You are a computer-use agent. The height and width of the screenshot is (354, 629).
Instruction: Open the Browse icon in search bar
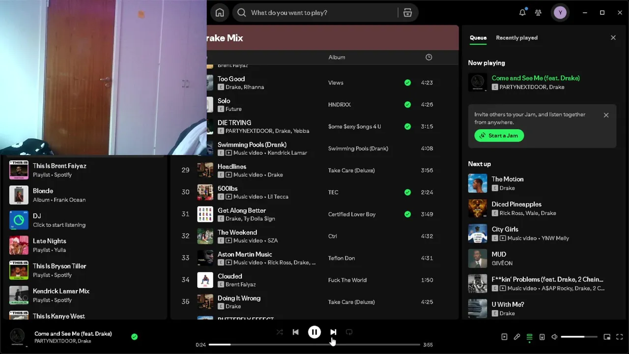407,13
